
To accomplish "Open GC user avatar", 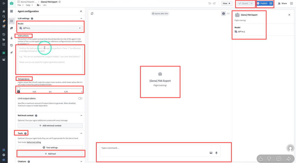I will click(x=4, y=160).
